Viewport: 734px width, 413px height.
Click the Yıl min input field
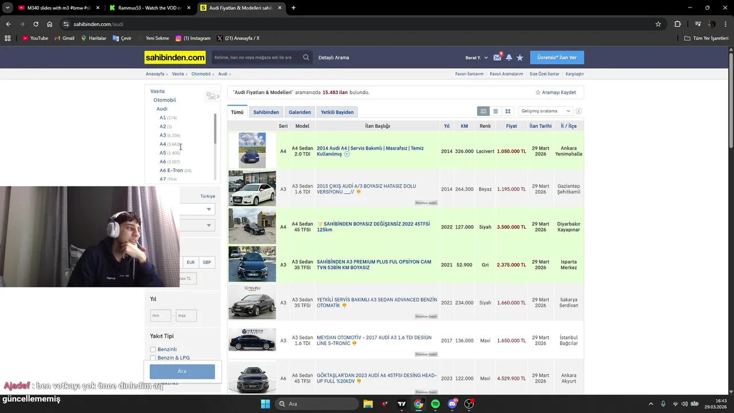(161, 315)
